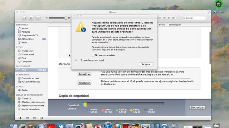
Task: Toggle shuffle at the sidebar bottom
Action: (x=27, y=118)
